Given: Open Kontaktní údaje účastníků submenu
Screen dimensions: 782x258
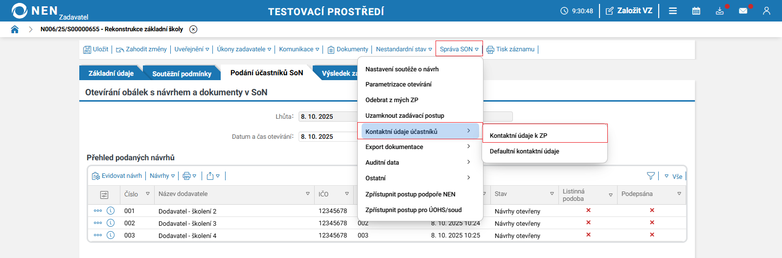Looking at the screenshot, I should (420, 131).
